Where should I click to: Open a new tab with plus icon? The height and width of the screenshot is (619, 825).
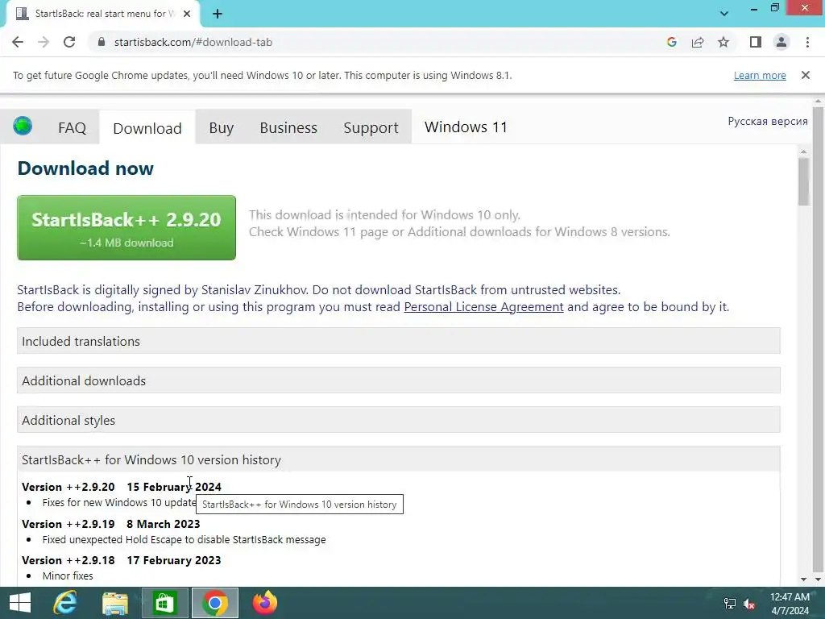[218, 15]
